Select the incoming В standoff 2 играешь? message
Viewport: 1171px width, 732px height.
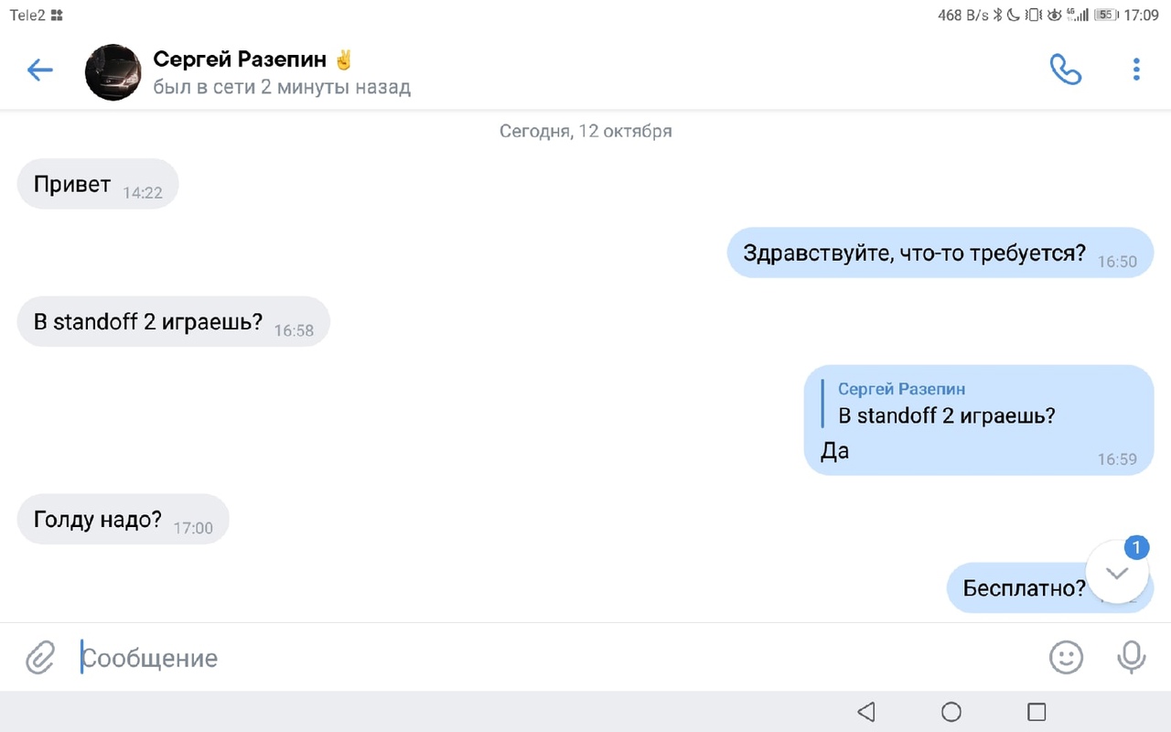click(173, 322)
